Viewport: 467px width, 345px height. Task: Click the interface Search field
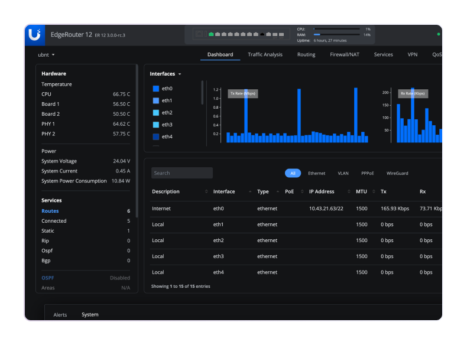tap(182, 173)
